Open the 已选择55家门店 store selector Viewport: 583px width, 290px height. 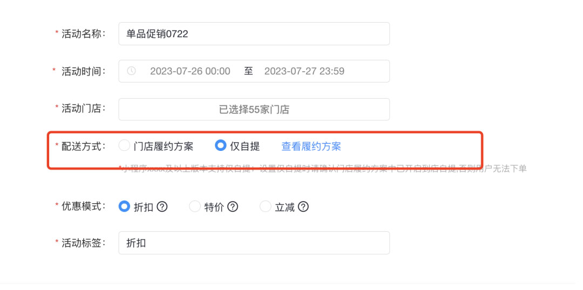[254, 109]
